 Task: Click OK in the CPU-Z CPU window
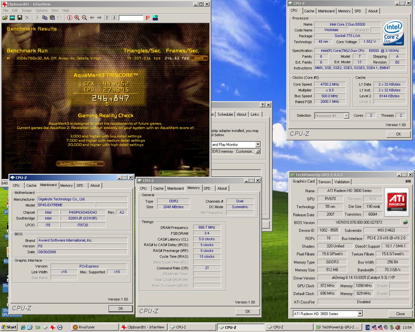coord(398,134)
